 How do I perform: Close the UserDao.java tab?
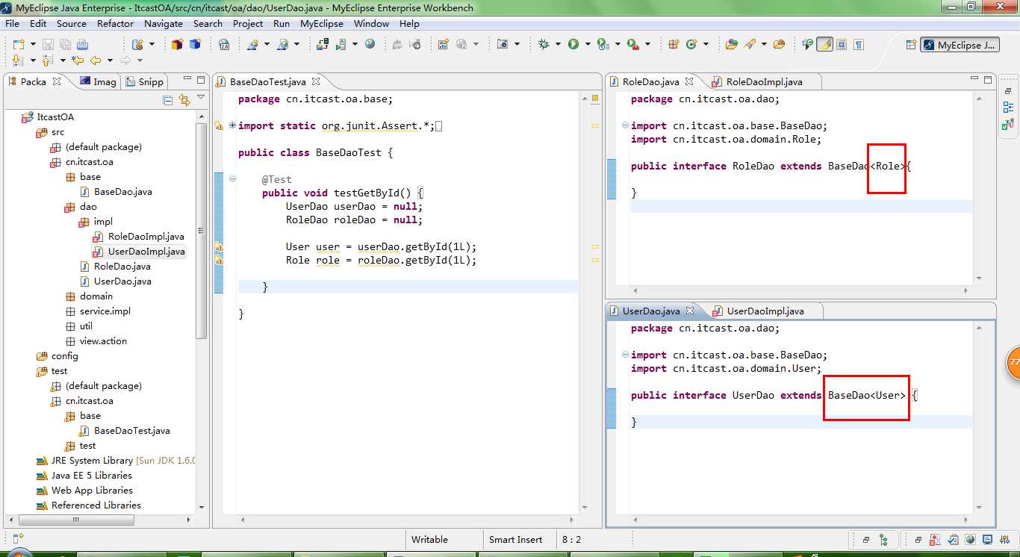pos(690,311)
